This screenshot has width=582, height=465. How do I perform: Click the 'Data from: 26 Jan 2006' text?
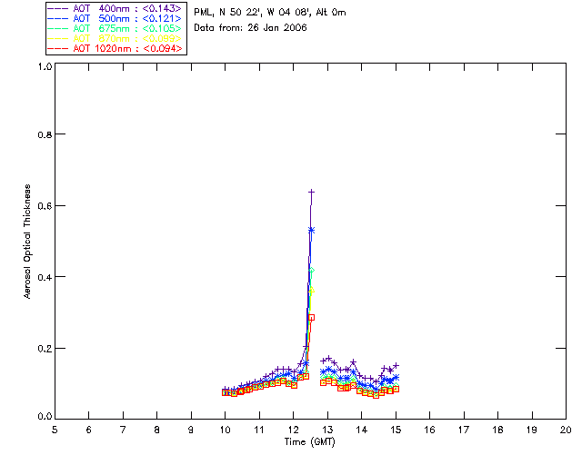click(x=250, y=28)
